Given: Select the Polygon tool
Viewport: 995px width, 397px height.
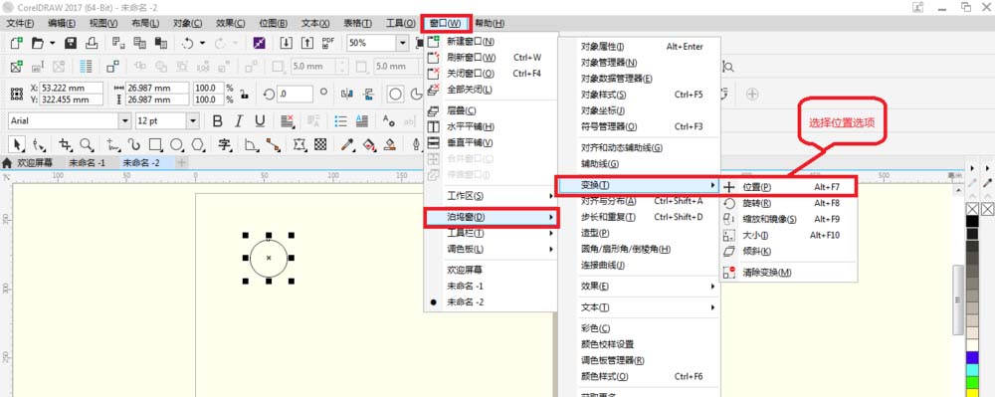Looking at the screenshot, I should pos(198,144).
